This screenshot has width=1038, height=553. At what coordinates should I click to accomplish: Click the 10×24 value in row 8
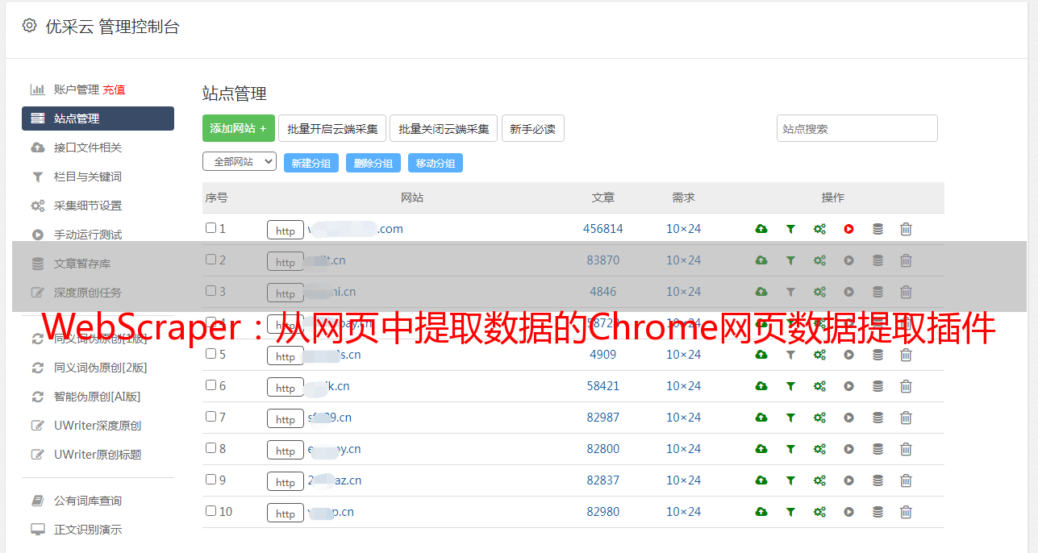pyautogui.click(x=684, y=449)
